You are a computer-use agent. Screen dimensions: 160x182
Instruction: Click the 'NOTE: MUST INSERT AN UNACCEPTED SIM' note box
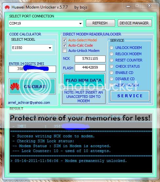pyautogui.click(x=84, y=97)
